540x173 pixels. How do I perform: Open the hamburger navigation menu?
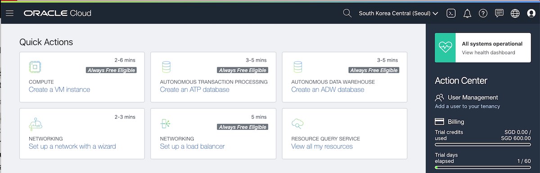(x=9, y=13)
